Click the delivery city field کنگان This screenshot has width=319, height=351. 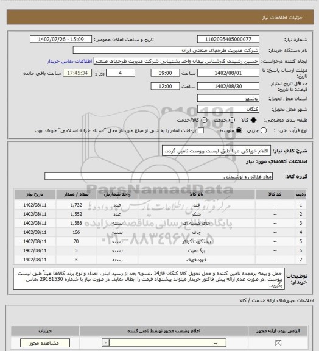click(x=228, y=109)
